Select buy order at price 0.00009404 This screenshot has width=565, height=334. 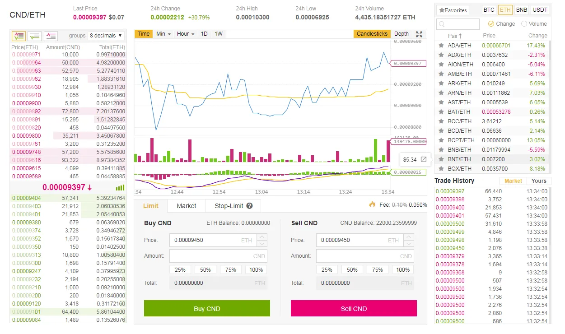point(68,198)
